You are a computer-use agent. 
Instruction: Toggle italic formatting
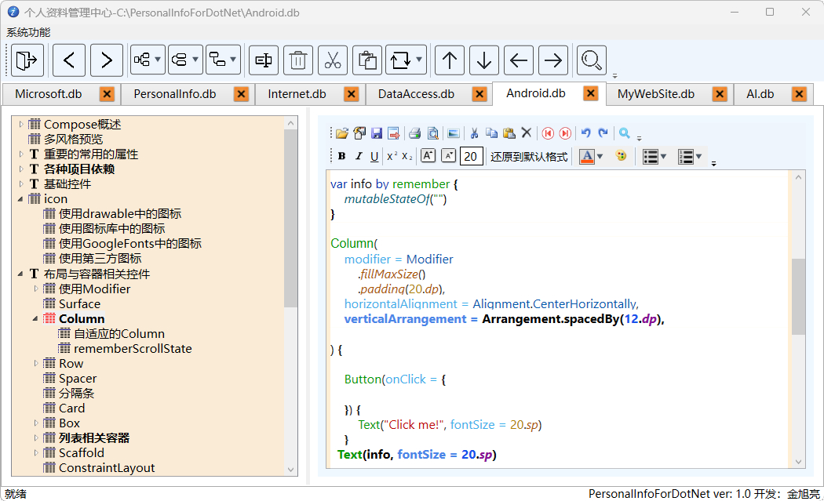pyautogui.click(x=359, y=156)
